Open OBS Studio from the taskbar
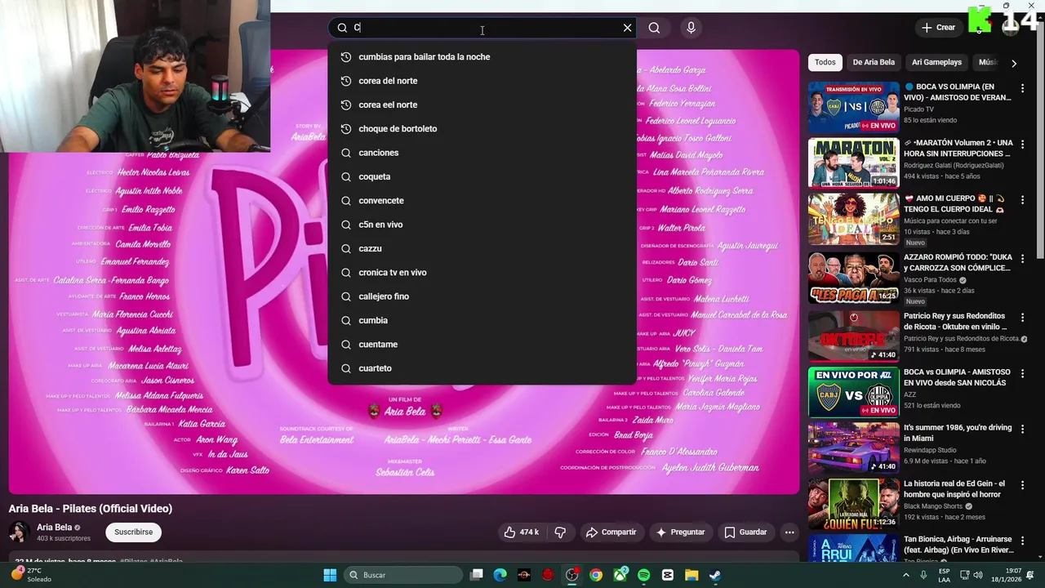Screen dimensions: 1045x588 click(572, 575)
